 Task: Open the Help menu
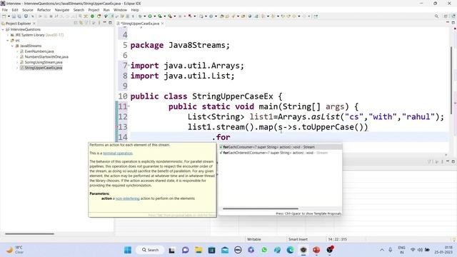(135, 10)
